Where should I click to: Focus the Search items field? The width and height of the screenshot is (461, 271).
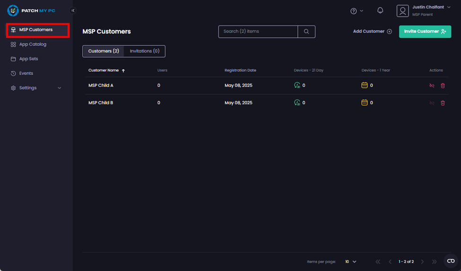pos(258,32)
